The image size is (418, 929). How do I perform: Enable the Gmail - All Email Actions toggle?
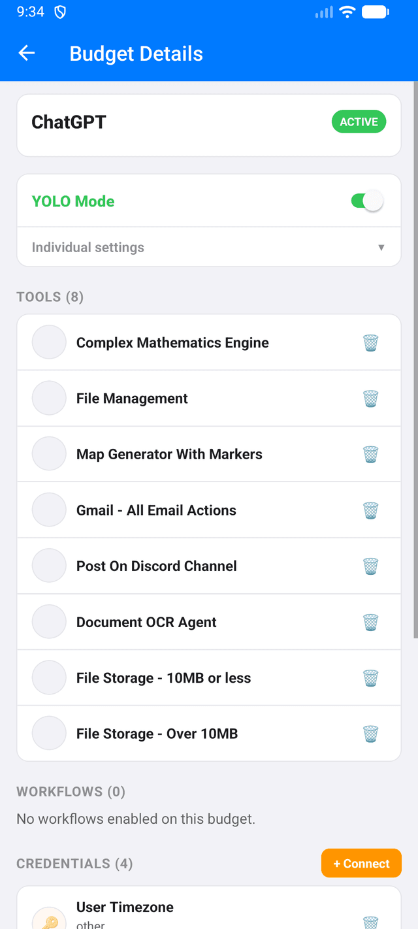tap(48, 510)
